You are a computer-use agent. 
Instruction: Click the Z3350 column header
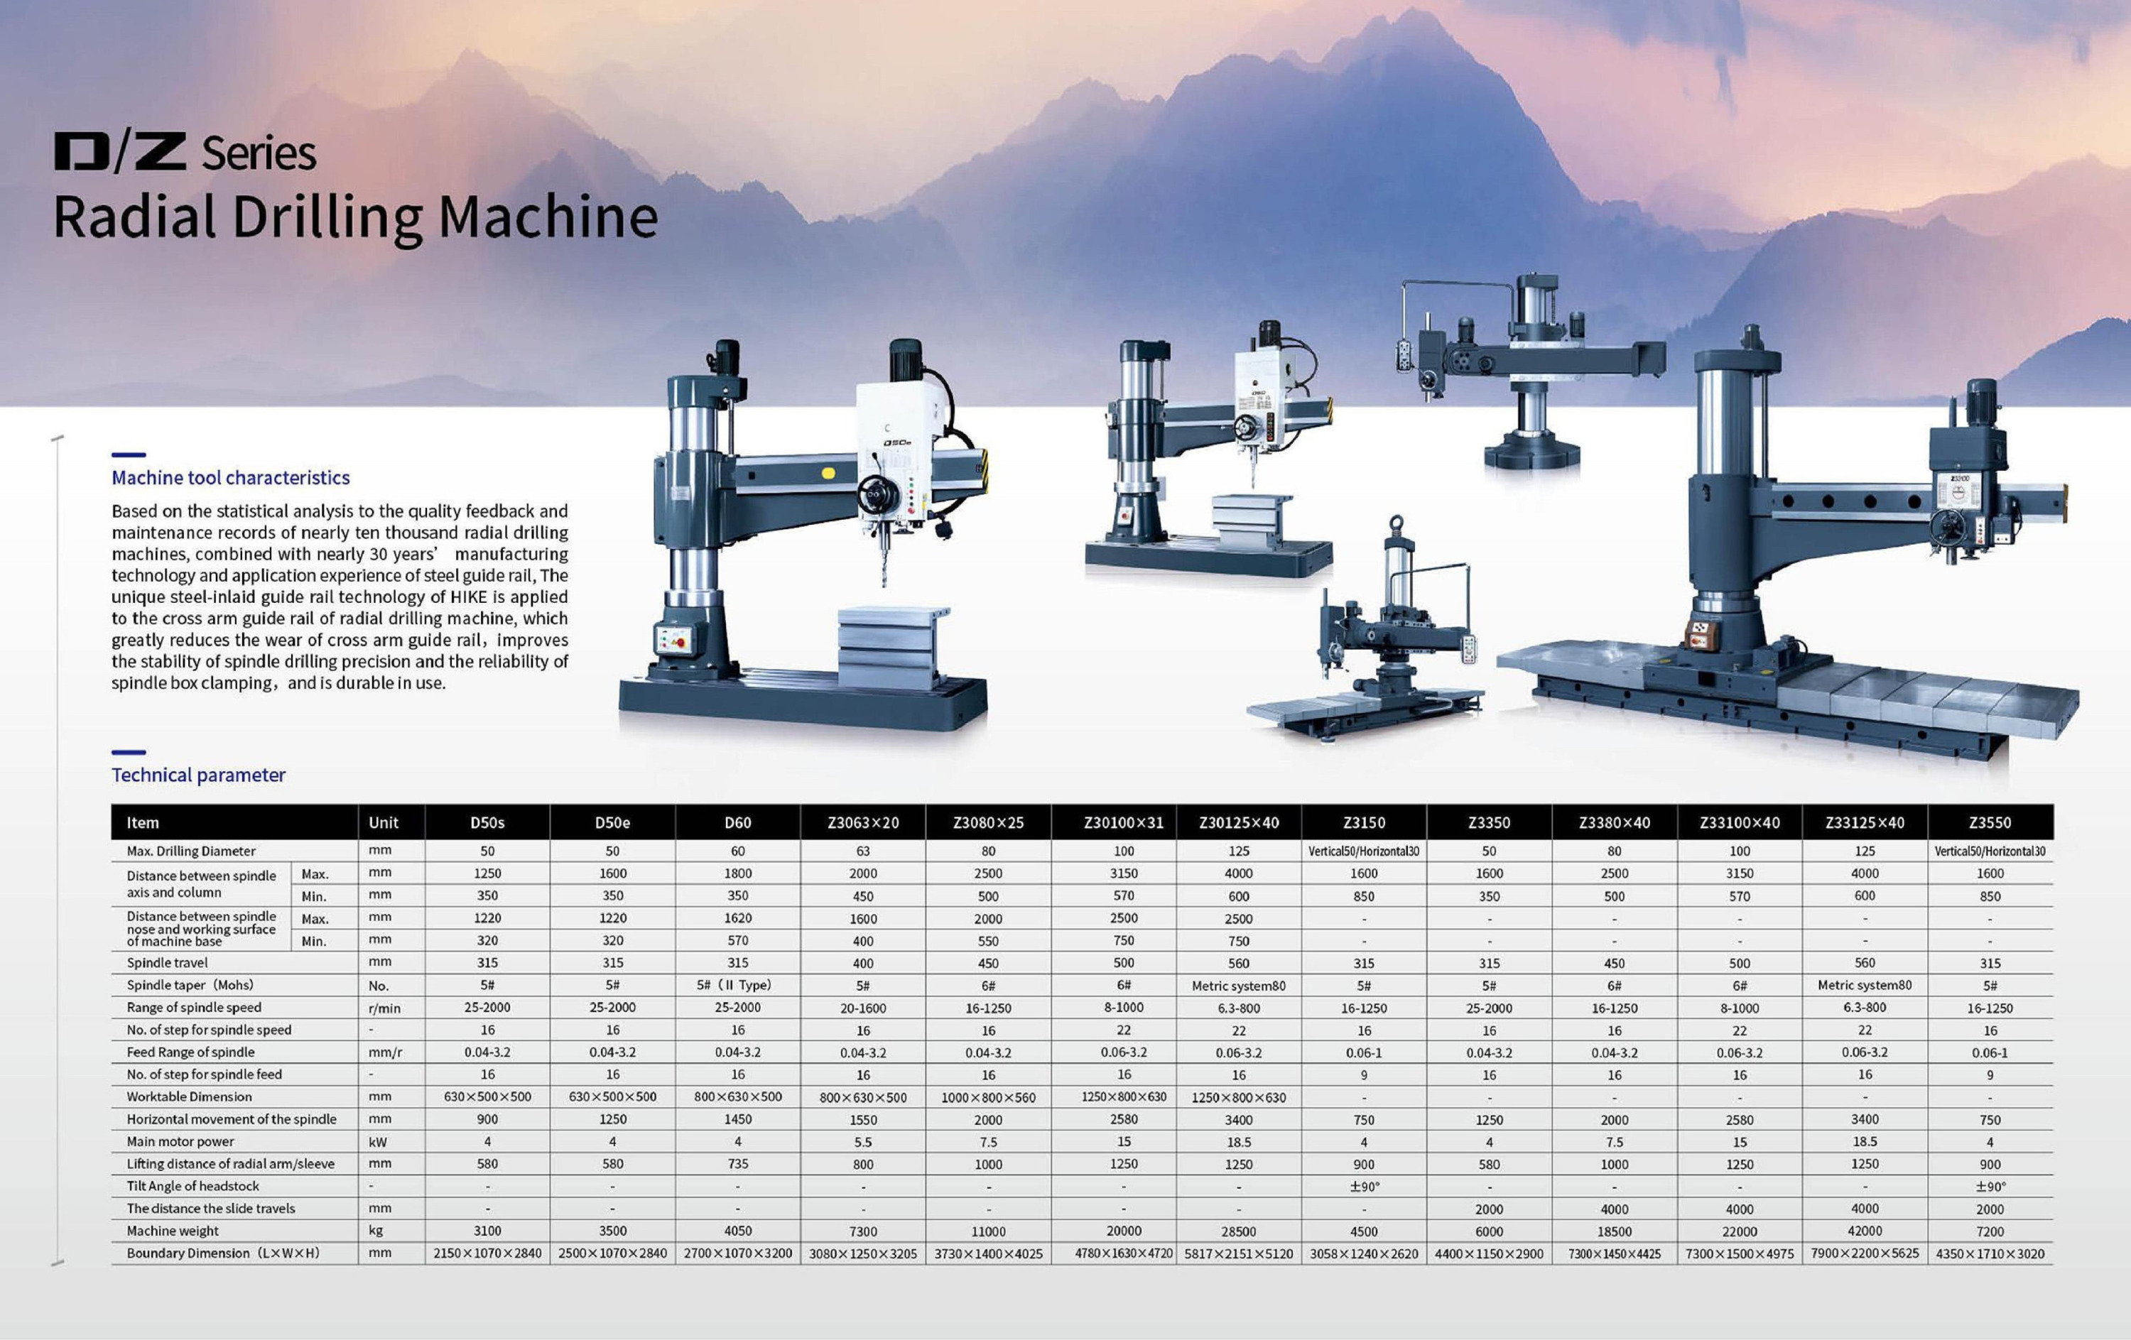point(1489,822)
